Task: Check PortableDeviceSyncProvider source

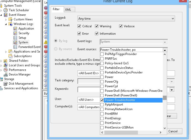Action: (102, 72)
